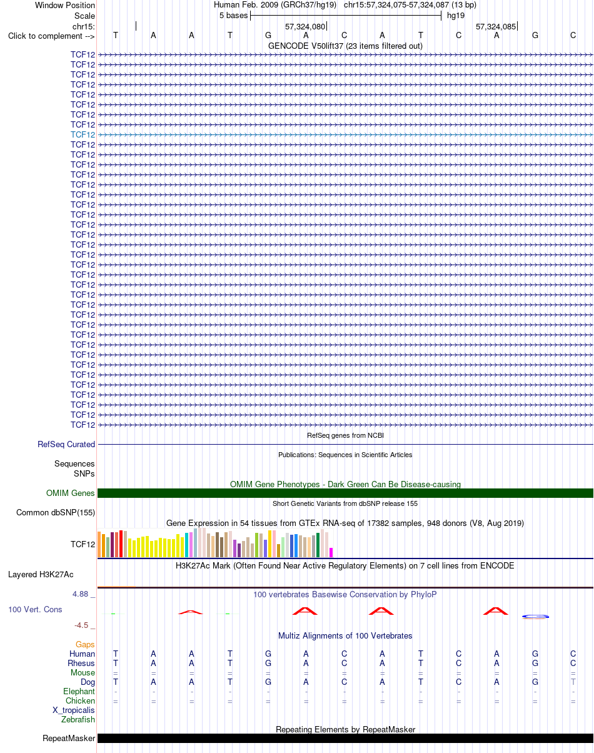Click the blue RefSeq Curated gene line
Screen dimensions: 594x753
[x=345, y=444]
